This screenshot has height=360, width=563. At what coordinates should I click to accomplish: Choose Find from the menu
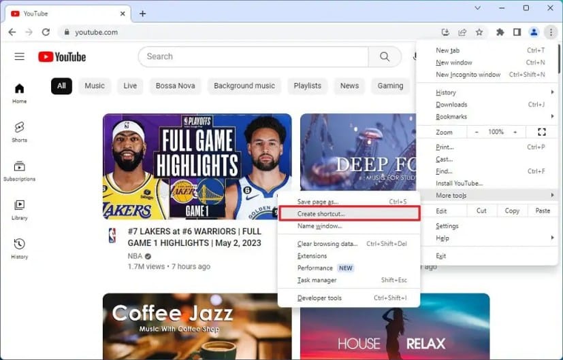point(487,171)
